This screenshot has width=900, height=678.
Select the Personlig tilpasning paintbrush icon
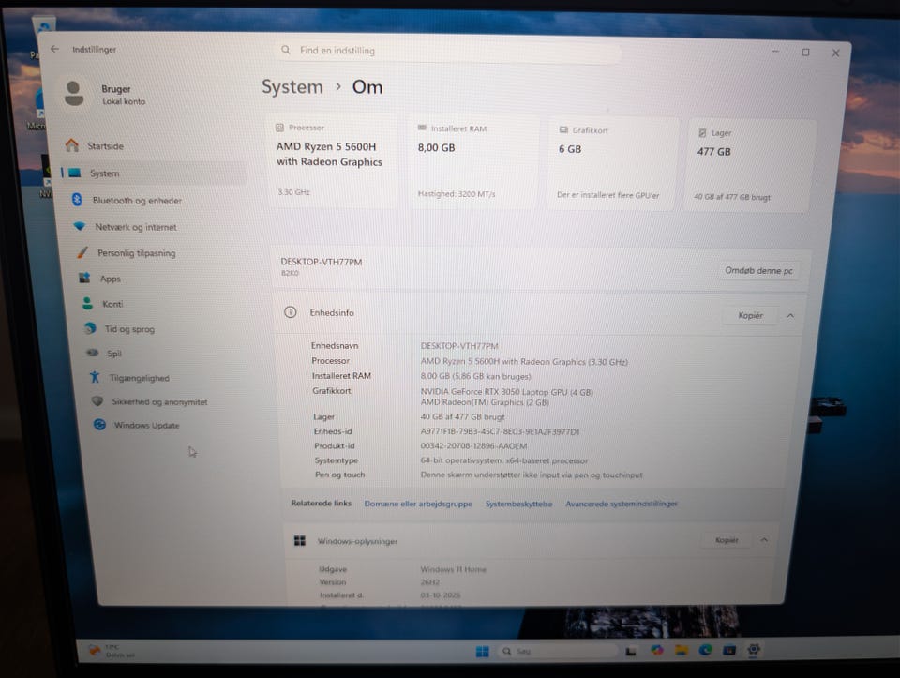click(82, 252)
